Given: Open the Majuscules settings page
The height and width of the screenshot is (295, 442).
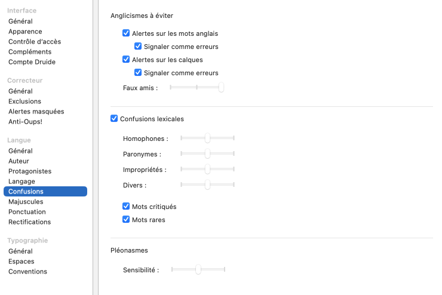Looking at the screenshot, I should (x=26, y=202).
